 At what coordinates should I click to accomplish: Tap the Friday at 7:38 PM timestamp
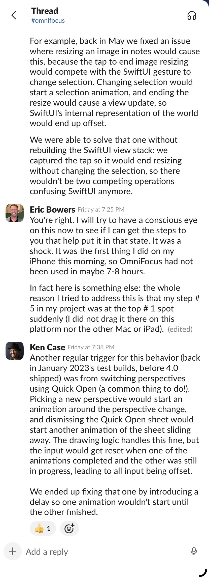(x=91, y=347)
